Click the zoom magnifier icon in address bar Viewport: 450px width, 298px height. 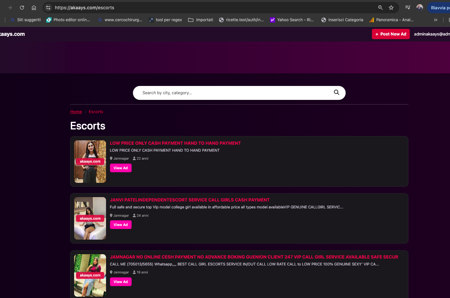380,8
